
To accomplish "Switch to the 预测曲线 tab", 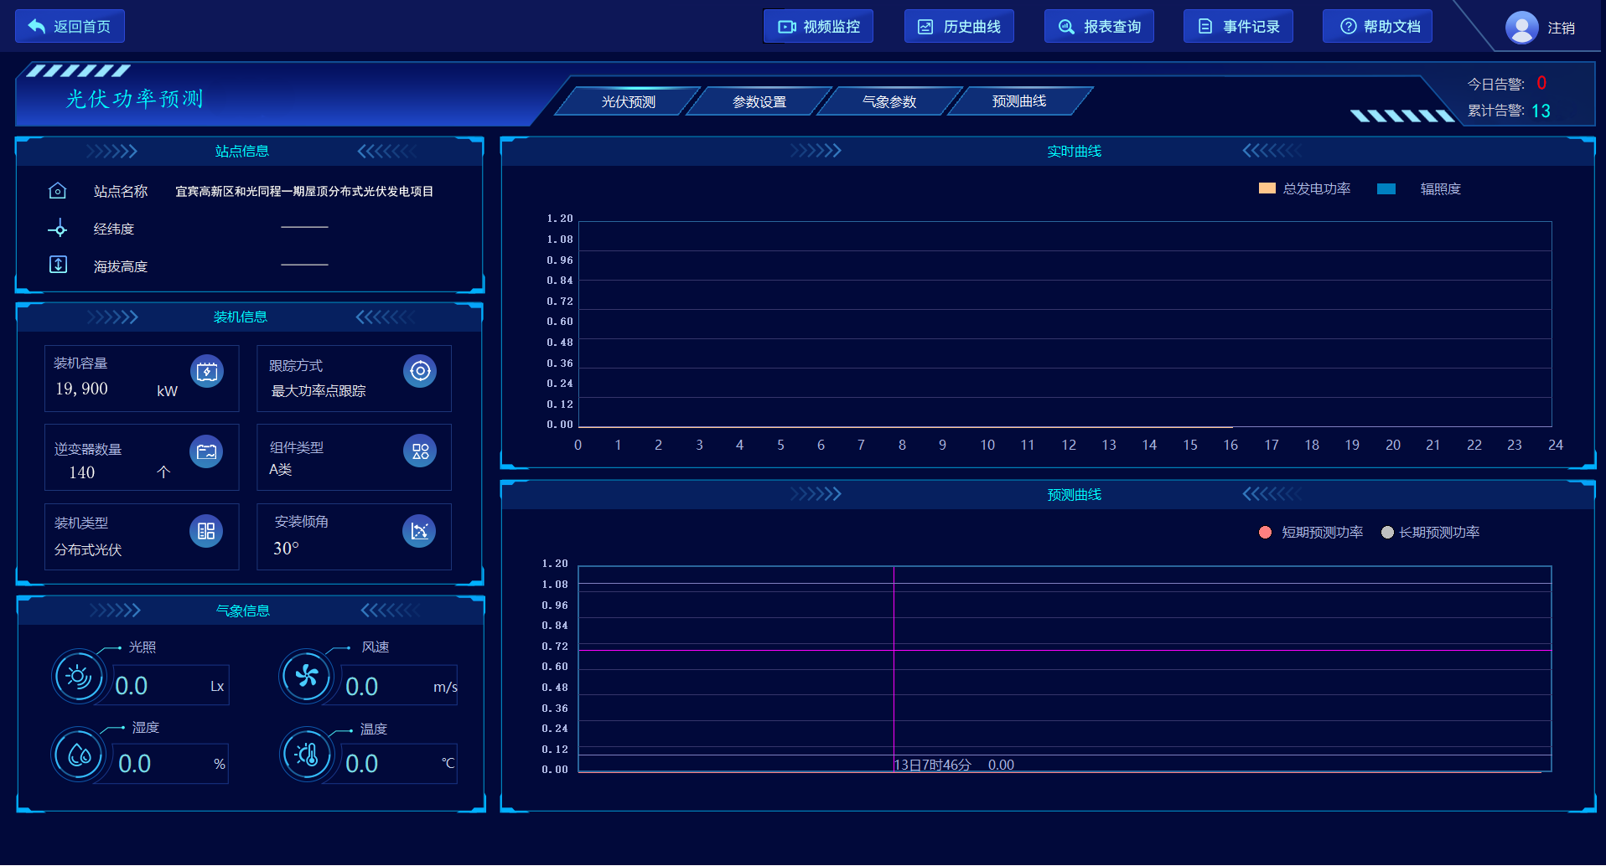I will point(1019,101).
